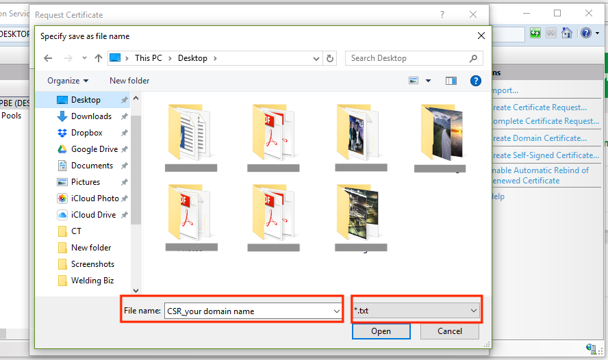Viewport: 608px width, 360px height.
Task: Click the IIS status bar network icon
Action: click(x=592, y=348)
